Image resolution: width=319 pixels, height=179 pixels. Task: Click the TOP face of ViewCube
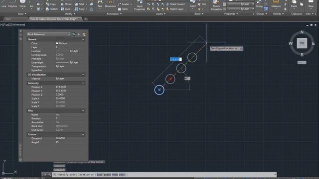[302, 43]
